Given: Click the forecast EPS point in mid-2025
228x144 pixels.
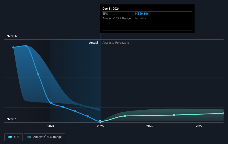Looking at the screenshot, I should click(125, 116).
